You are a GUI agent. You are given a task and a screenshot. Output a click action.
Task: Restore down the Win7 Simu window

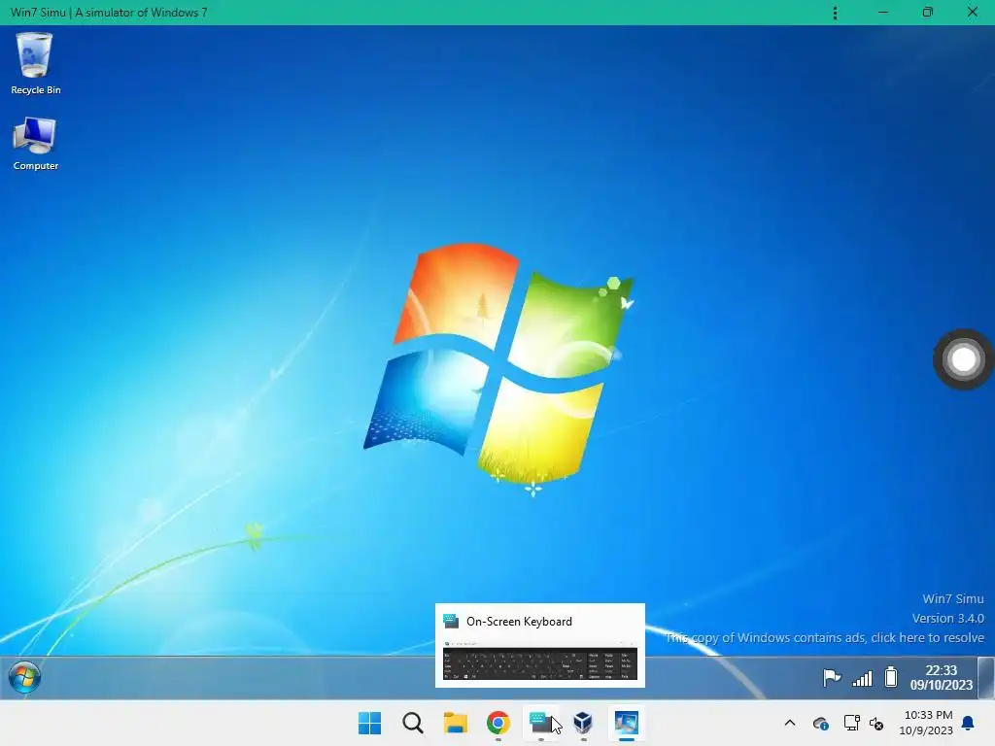click(x=928, y=13)
